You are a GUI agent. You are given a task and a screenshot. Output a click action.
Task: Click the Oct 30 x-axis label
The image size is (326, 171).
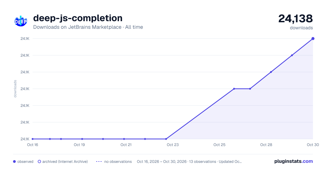(312, 145)
